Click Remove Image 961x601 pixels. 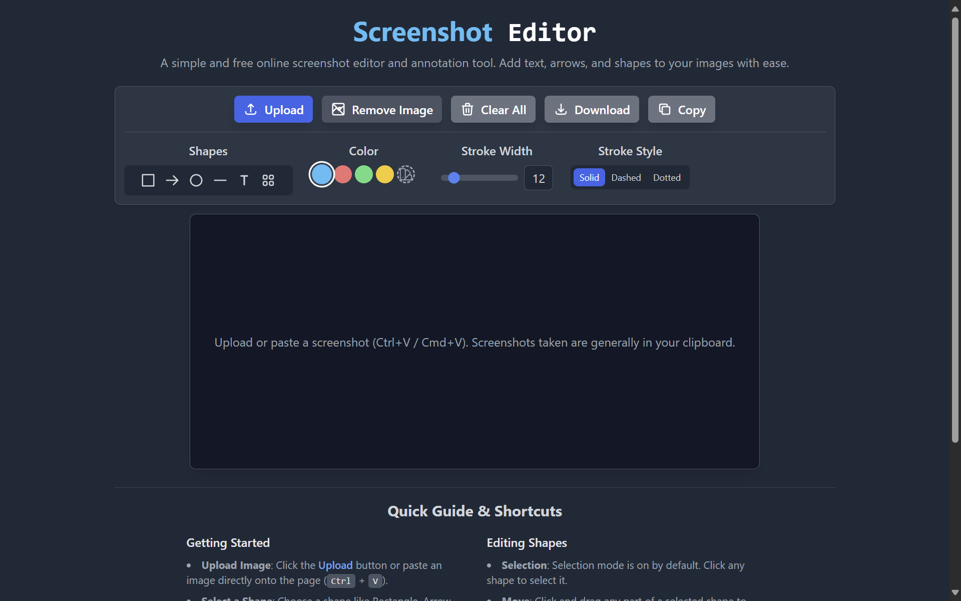pos(381,109)
